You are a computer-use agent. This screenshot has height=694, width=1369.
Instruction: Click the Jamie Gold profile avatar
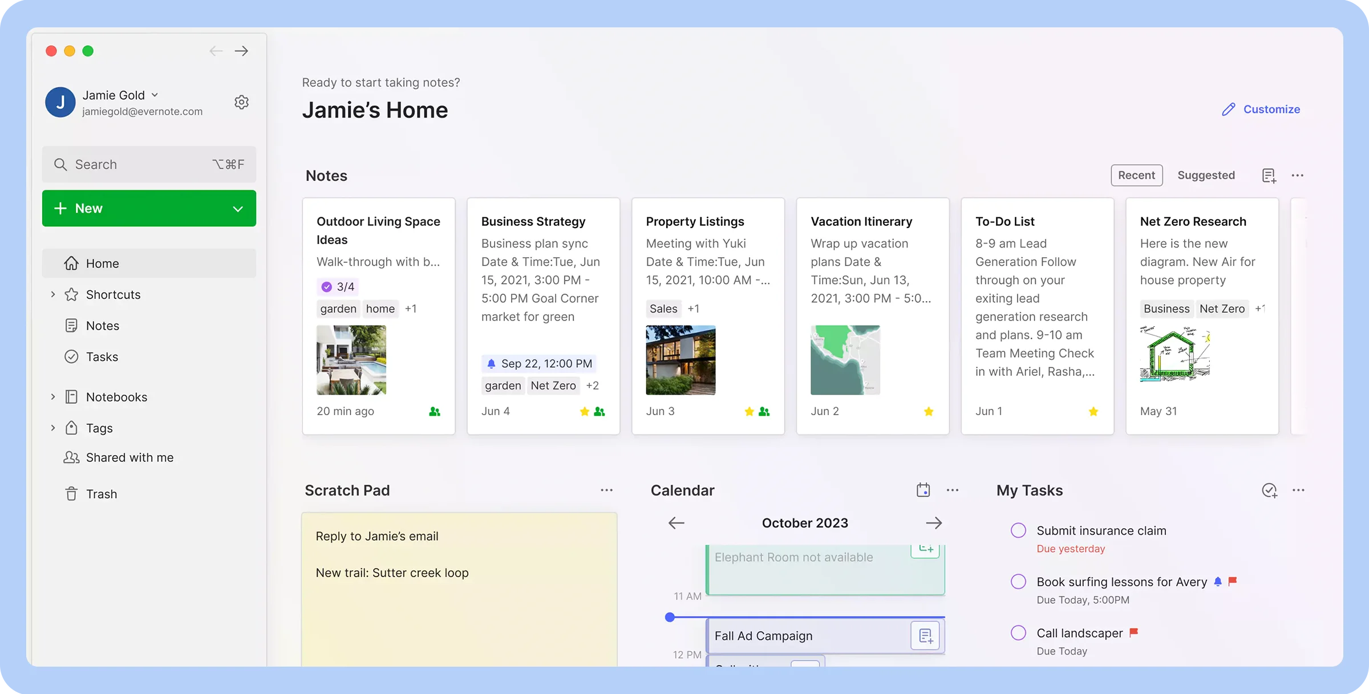[x=60, y=102]
